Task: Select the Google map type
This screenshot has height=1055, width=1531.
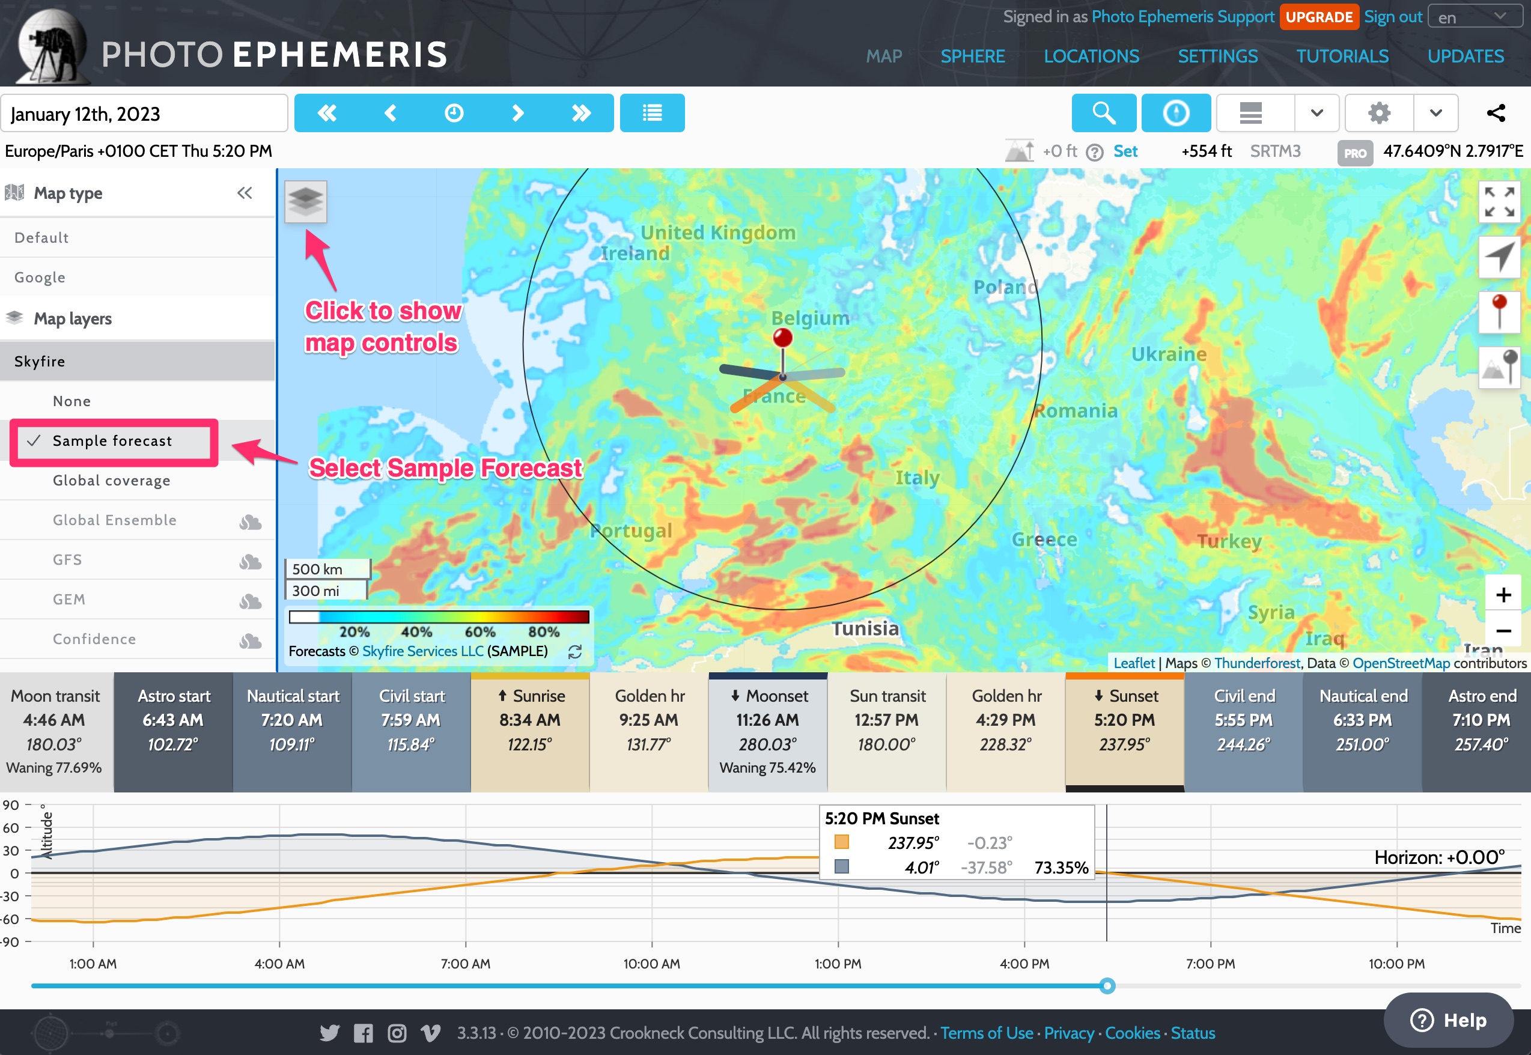Action: pos(138,277)
